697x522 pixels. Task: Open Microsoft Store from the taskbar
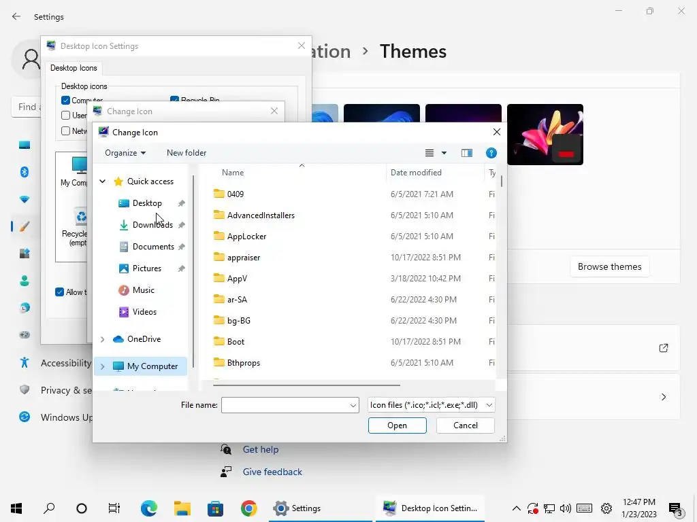pyautogui.click(x=216, y=508)
